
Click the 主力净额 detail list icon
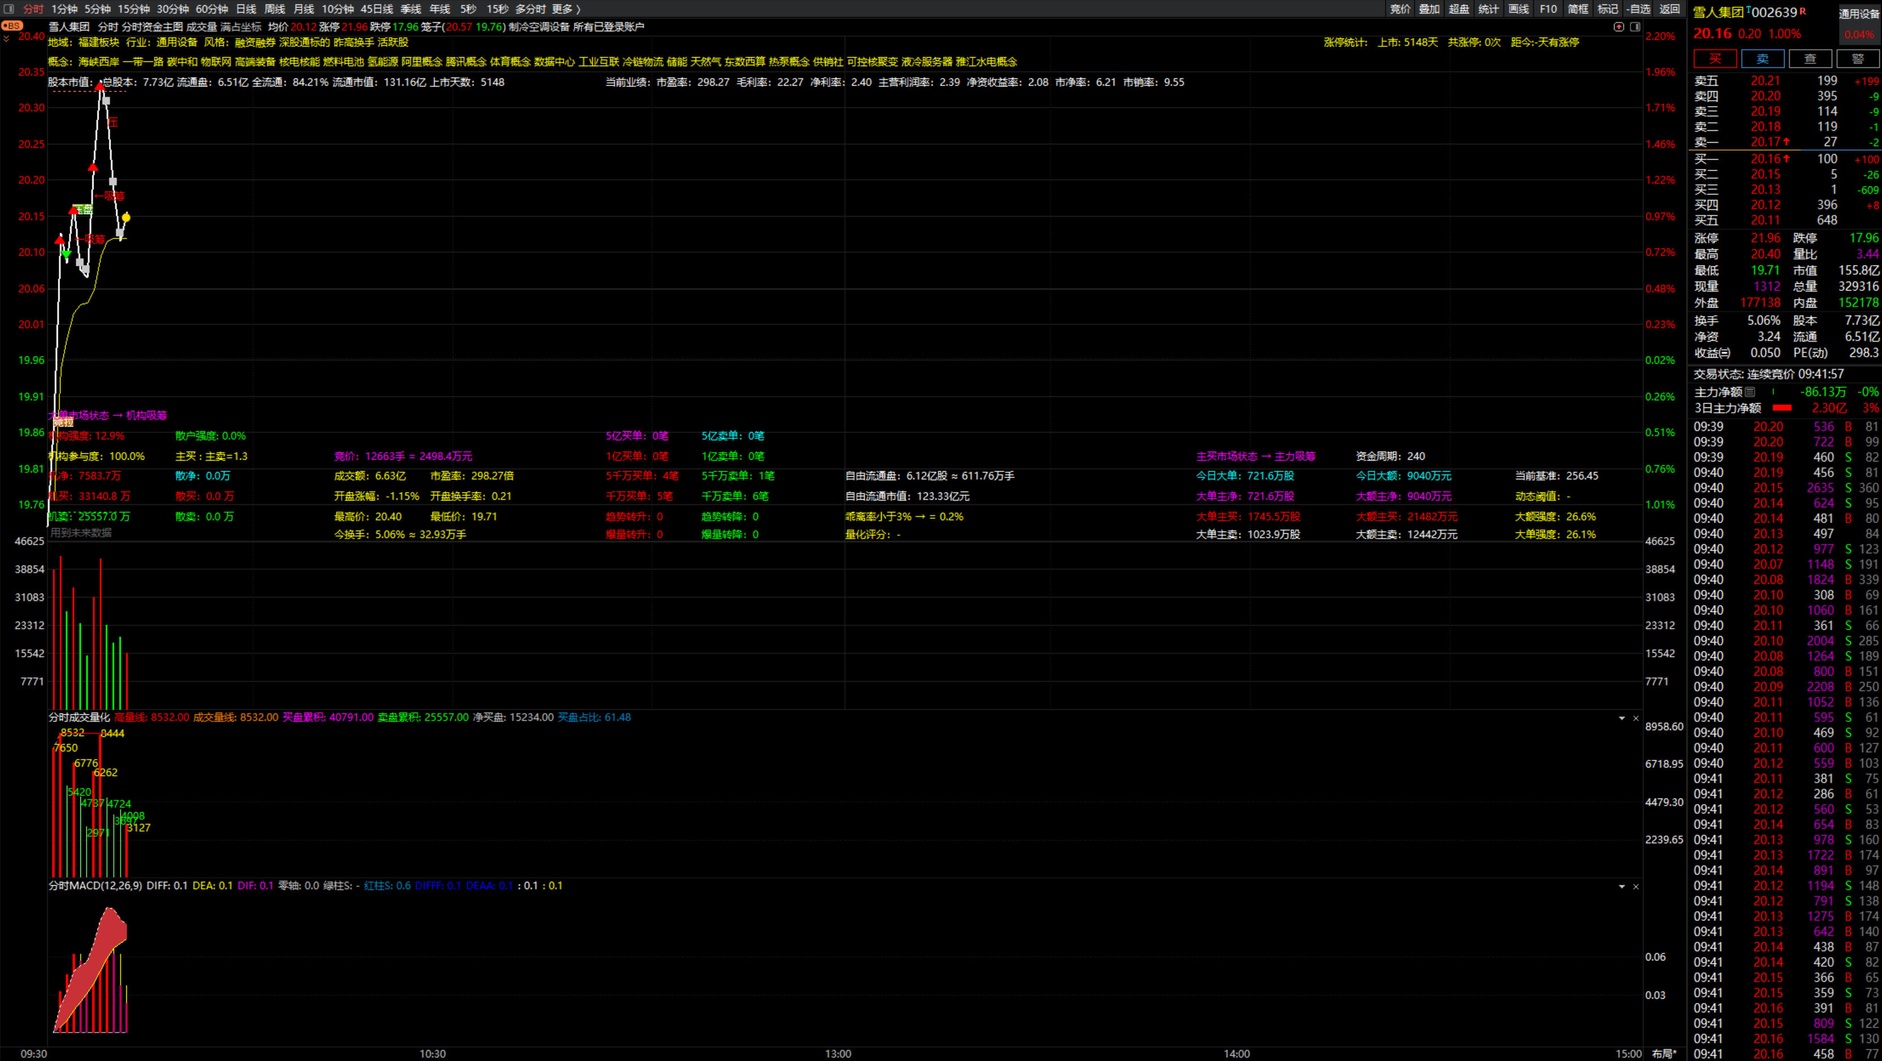tap(1750, 392)
